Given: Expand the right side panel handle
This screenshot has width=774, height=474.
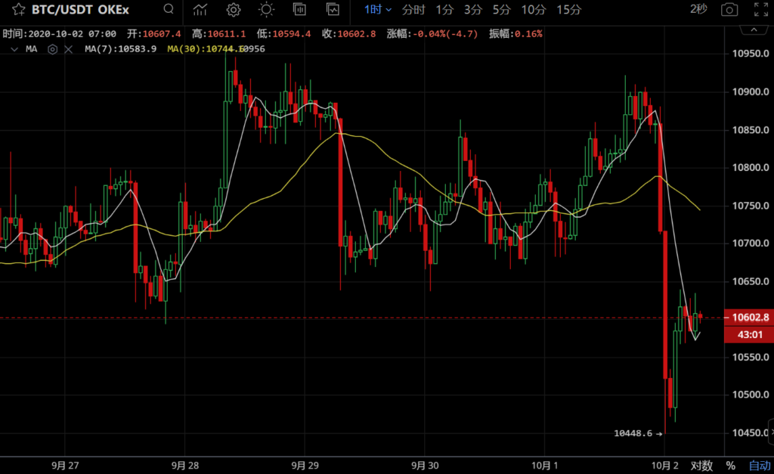Looking at the screenshot, I should (771, 432).
